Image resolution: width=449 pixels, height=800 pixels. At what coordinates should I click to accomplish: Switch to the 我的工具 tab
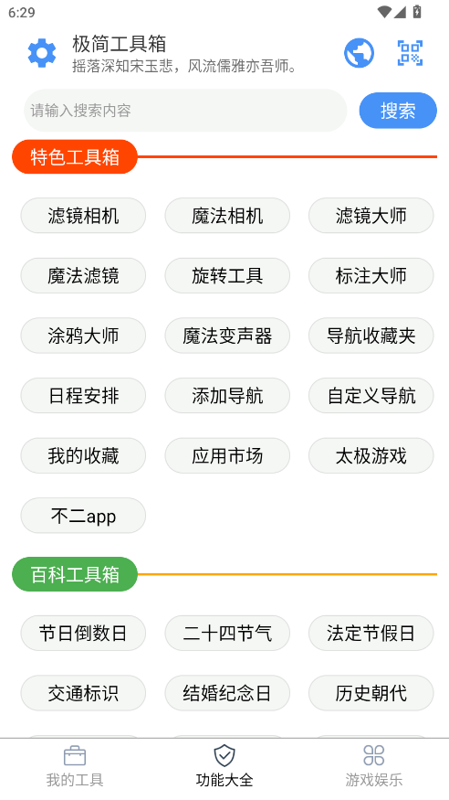(x=75, y=767)
